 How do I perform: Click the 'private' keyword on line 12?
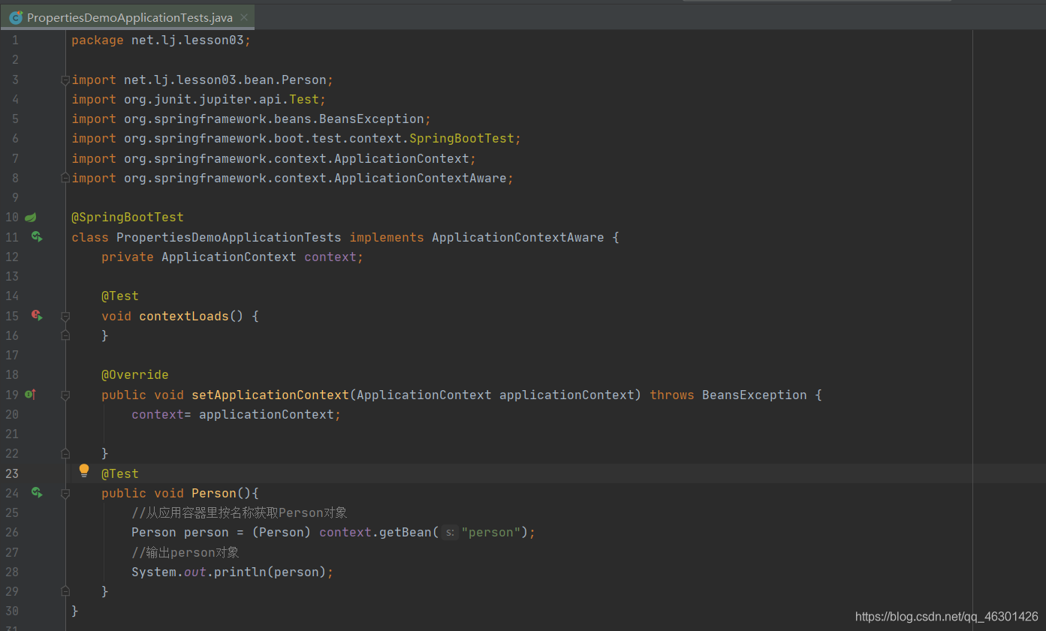(128, 257)
